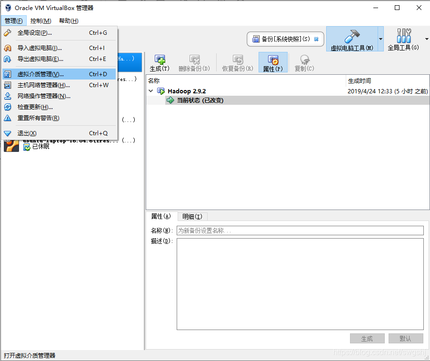Click the network card icon beside 主机网络管理器
430x361 pixels.
(8, 85)
